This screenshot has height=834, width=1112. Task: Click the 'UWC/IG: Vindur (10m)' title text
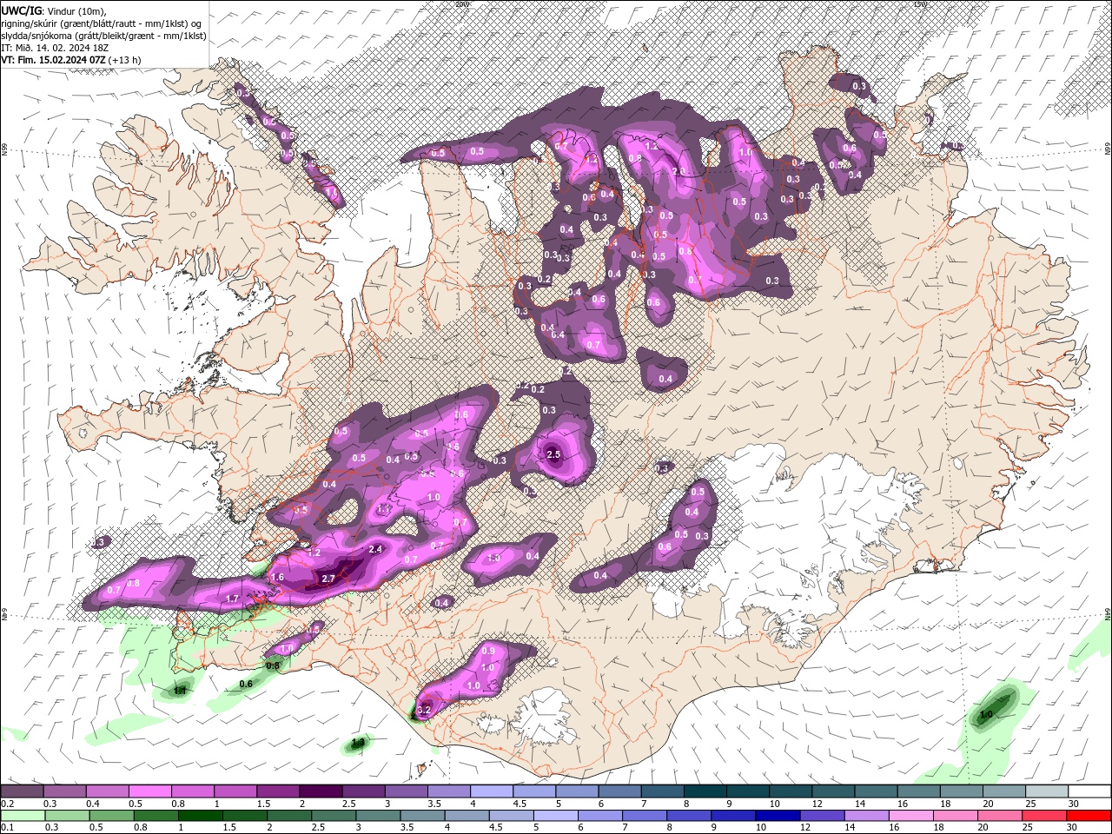click(x=53, y=10)
